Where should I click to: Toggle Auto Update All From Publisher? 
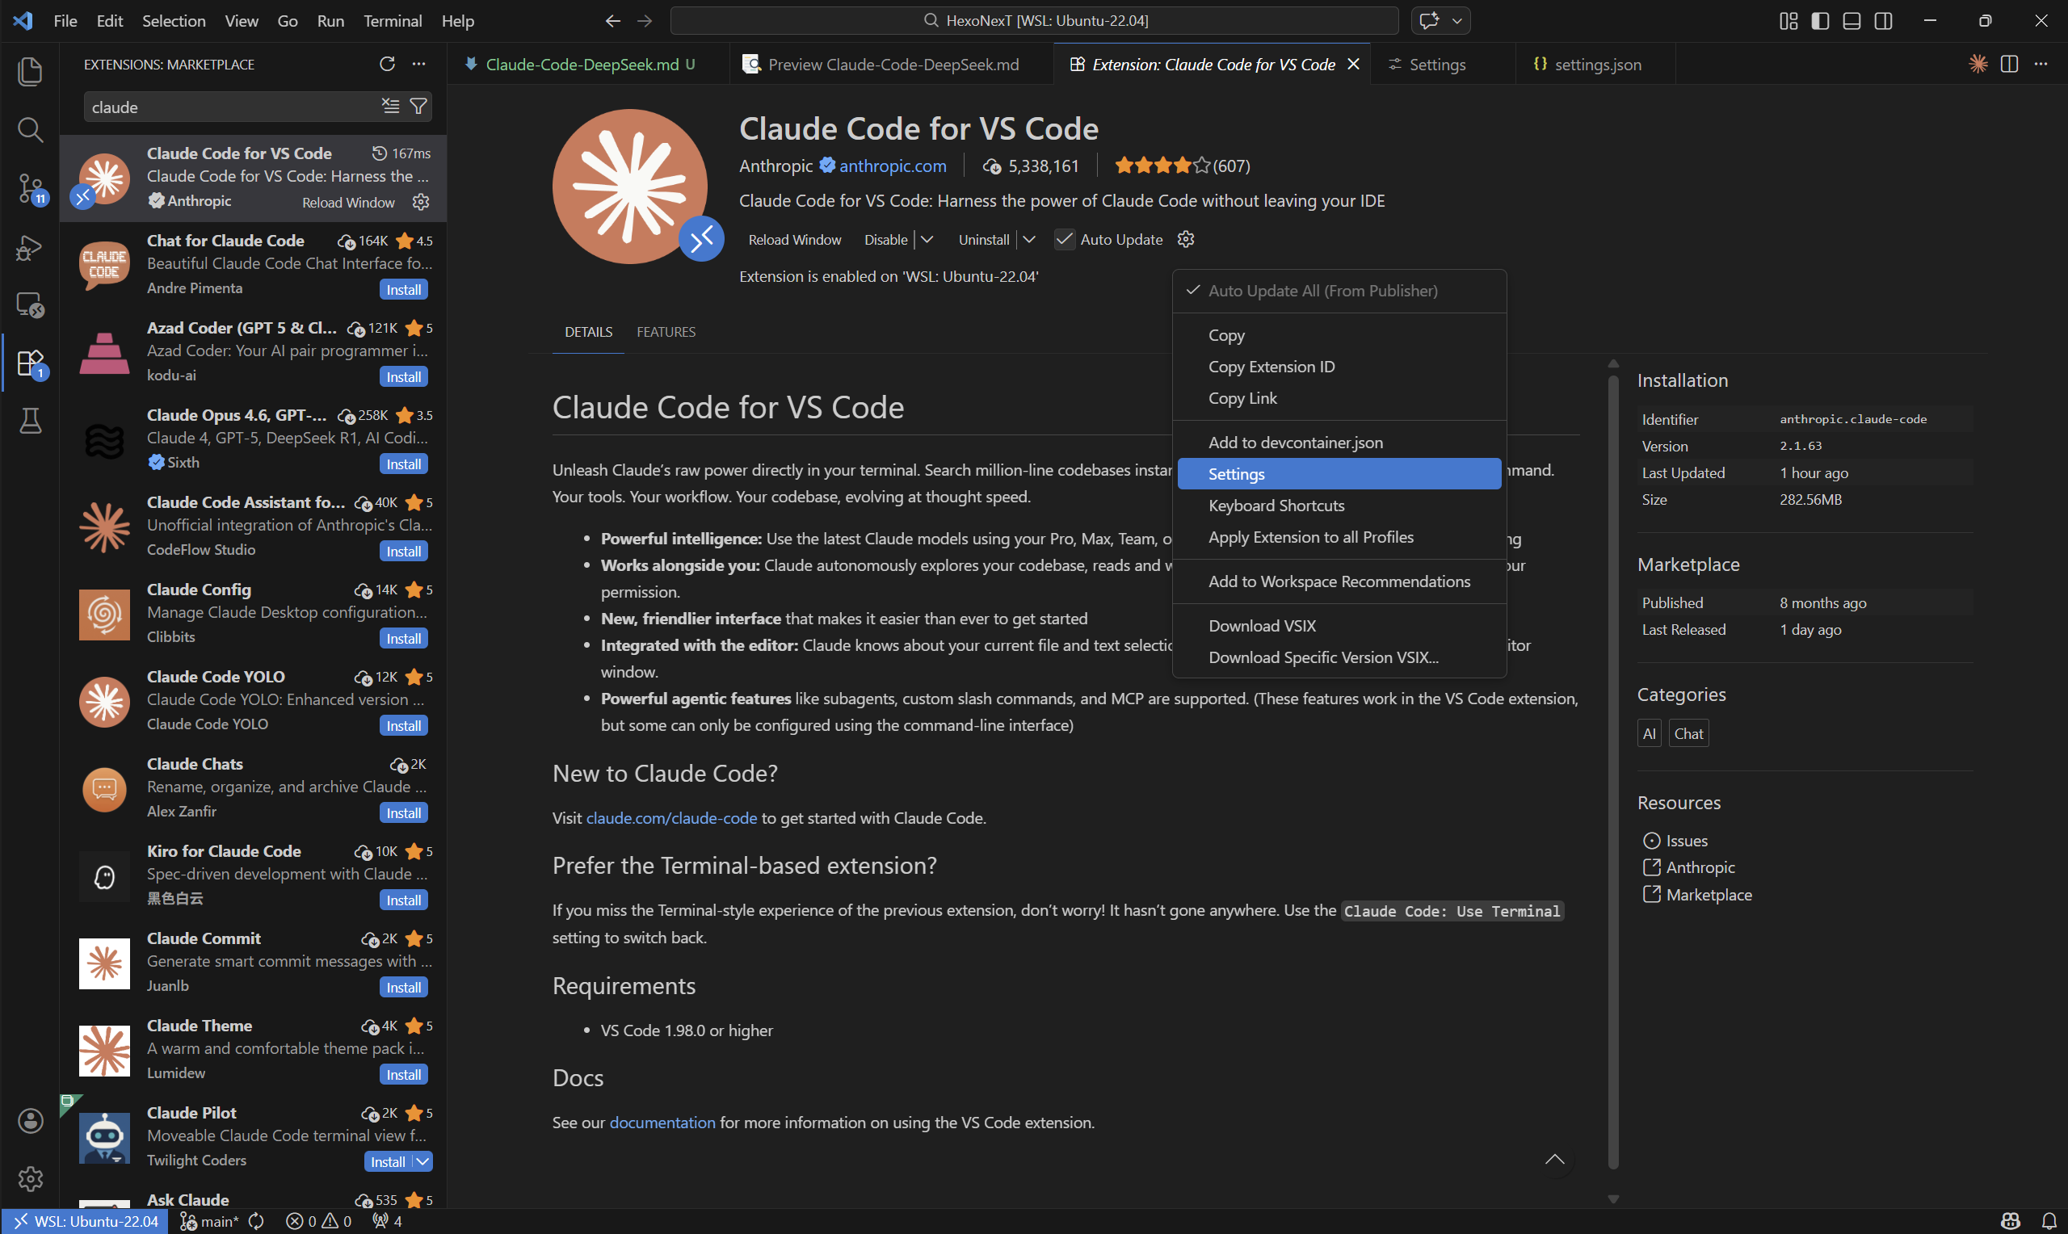[1322, 291]
